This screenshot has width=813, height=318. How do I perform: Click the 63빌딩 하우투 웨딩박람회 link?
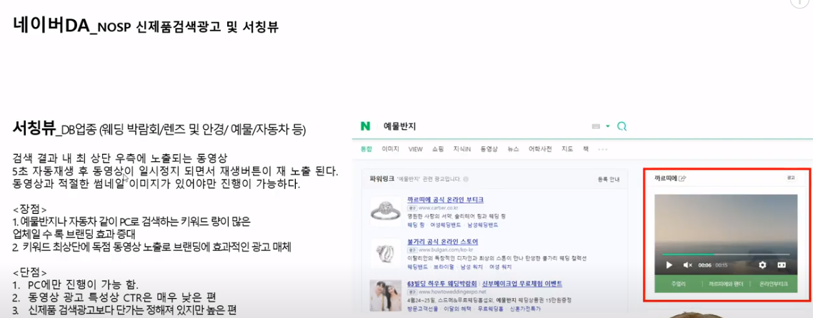coord(442,284)
